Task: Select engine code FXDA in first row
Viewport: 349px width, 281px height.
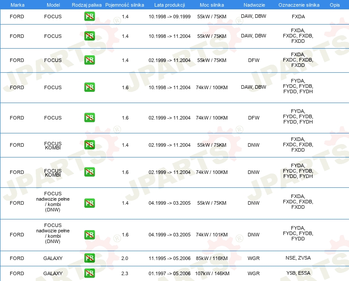Action: point(298,17)
